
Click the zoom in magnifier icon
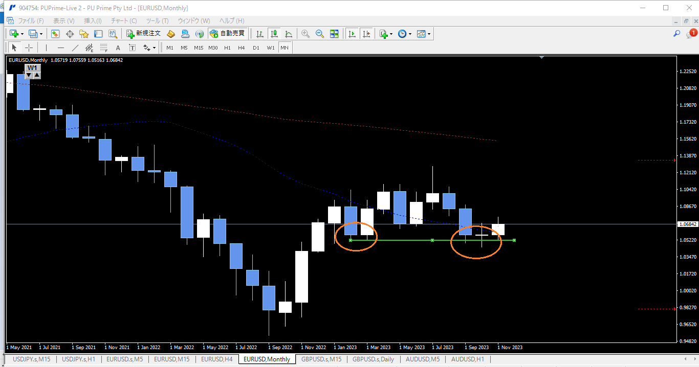coord(305,34)
